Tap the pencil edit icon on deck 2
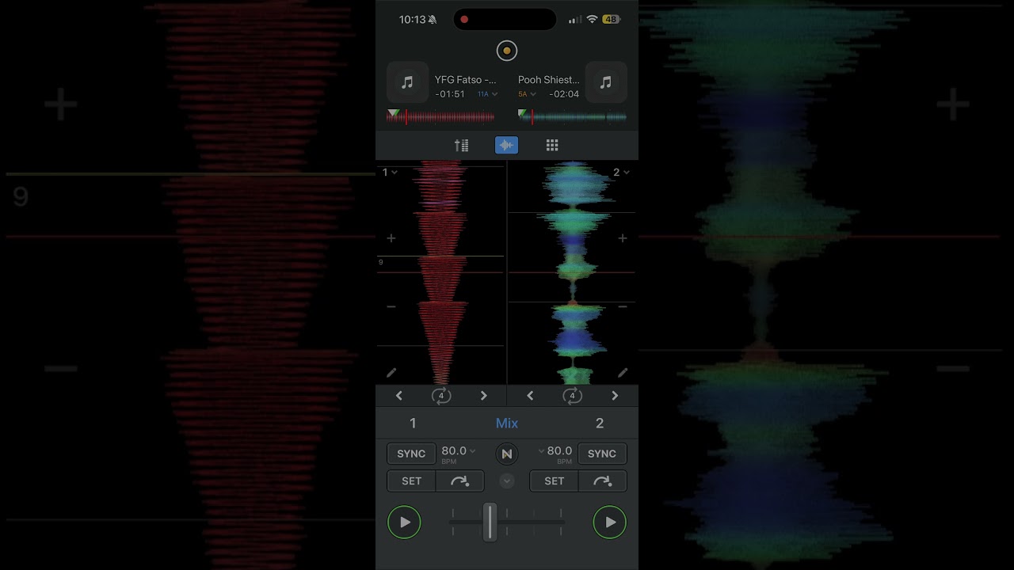1014x570 pixels. [623, 372]
